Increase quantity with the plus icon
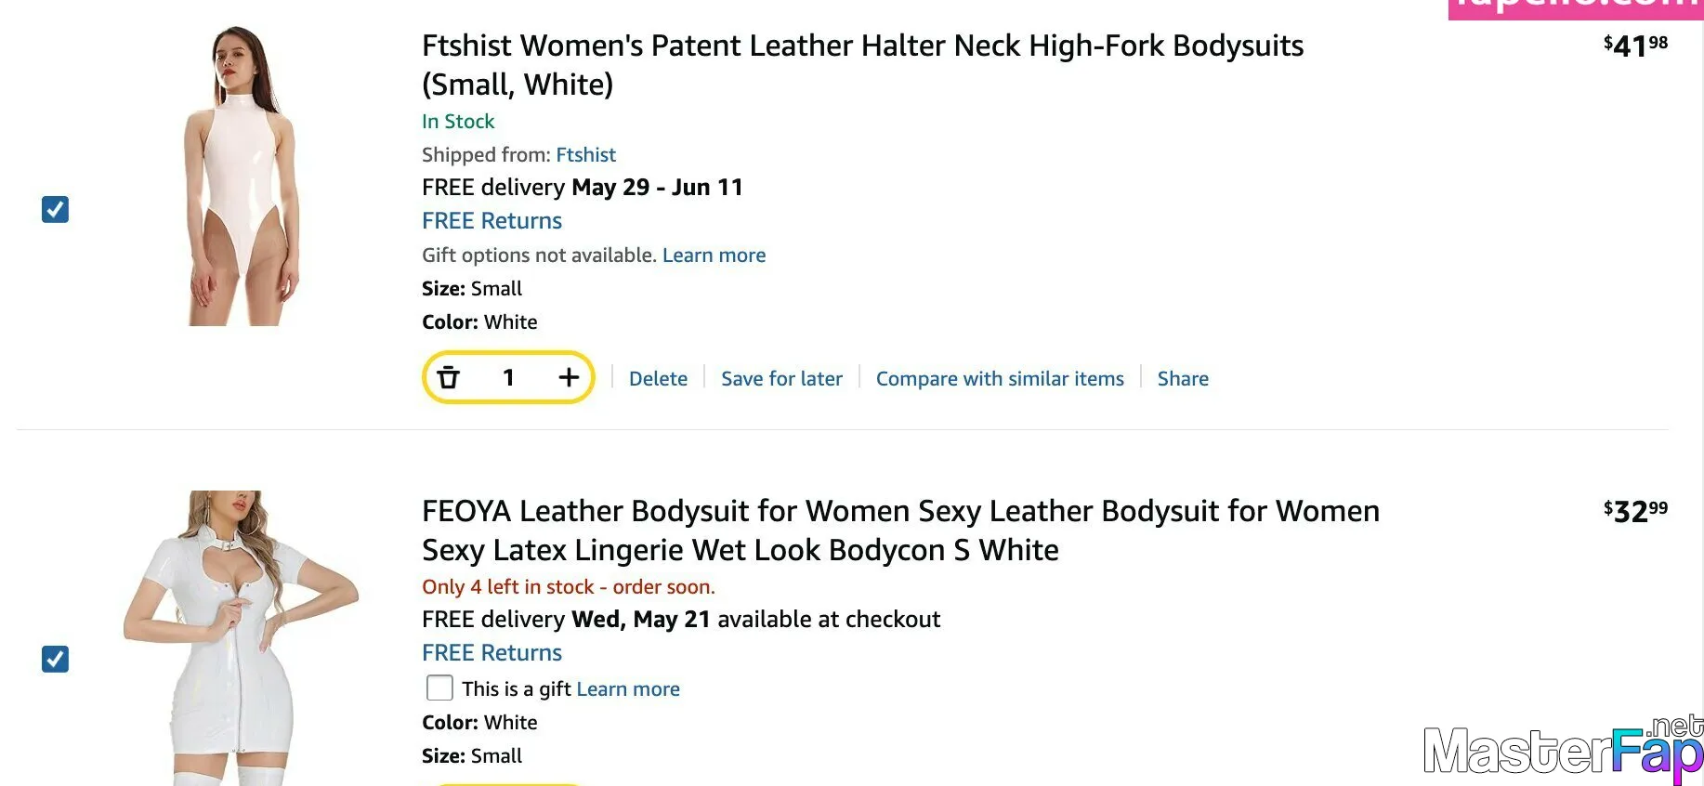 tap(569, 377)
